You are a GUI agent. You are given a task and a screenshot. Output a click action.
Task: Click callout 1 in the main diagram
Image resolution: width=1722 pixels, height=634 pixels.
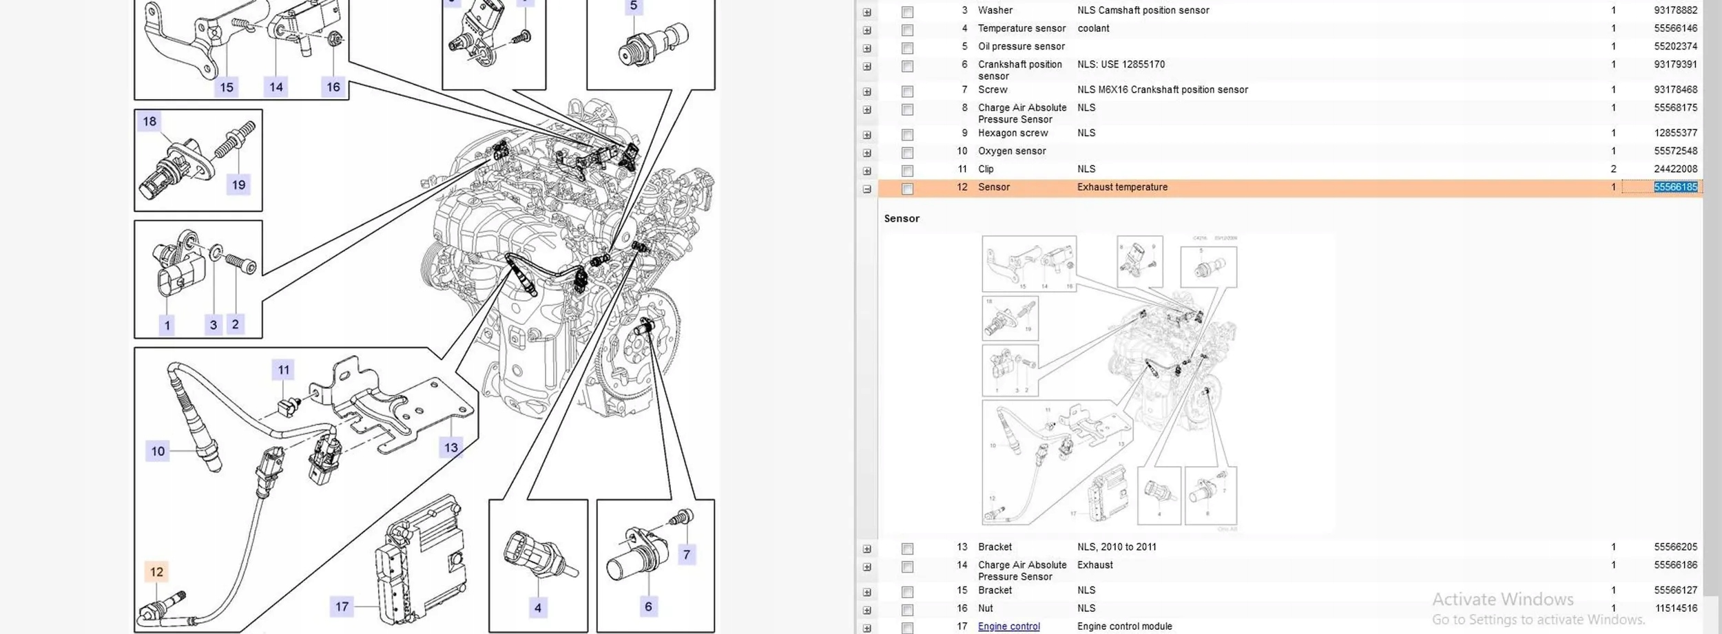(167, 325)
